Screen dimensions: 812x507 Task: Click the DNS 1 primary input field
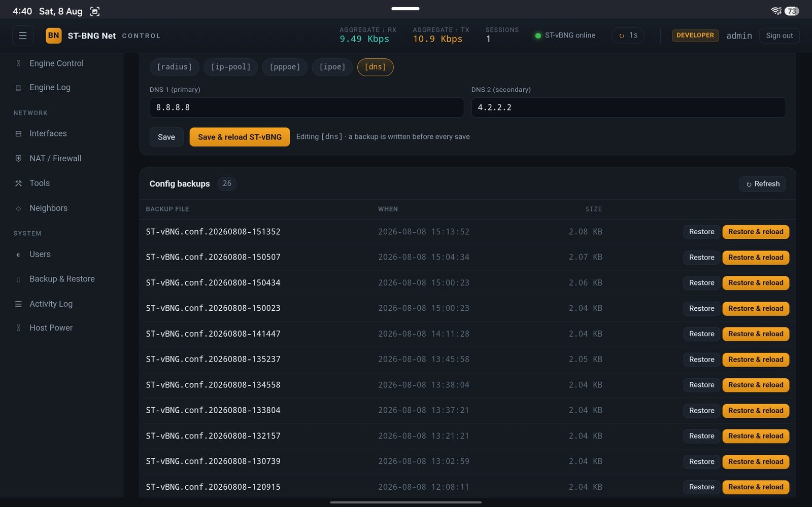[x=307, y=107]
